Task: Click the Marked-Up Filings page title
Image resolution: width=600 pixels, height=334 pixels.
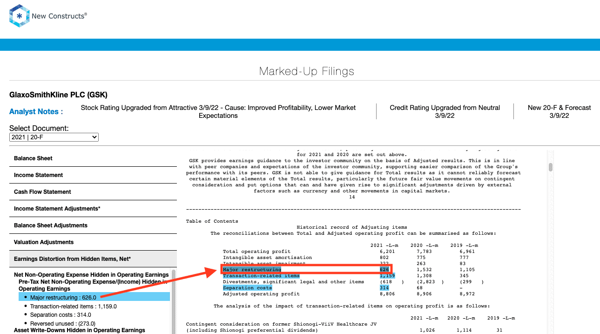Action: click(307, 71)
